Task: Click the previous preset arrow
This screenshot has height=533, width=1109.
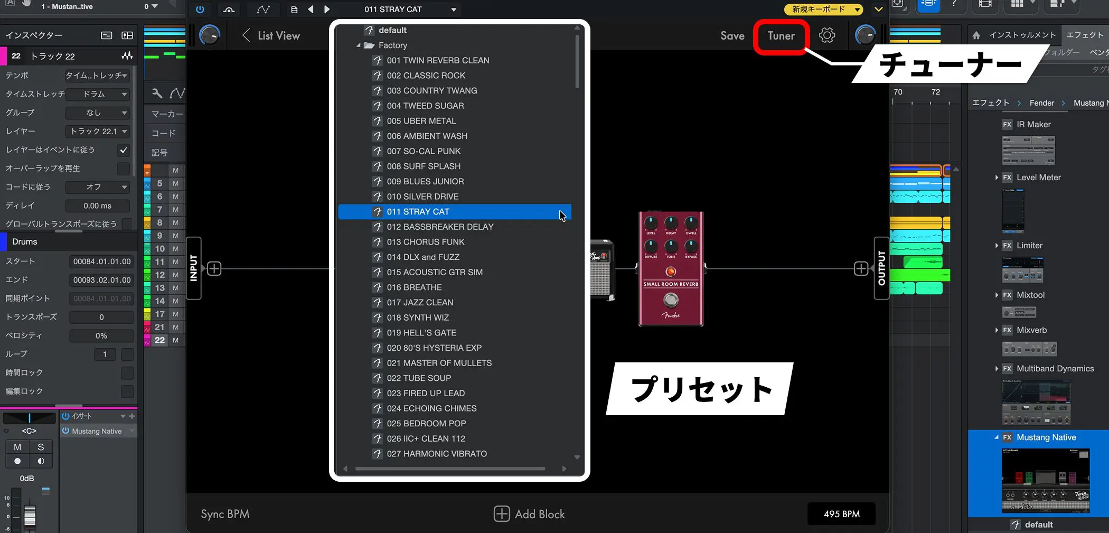Action: coord(311,10)
